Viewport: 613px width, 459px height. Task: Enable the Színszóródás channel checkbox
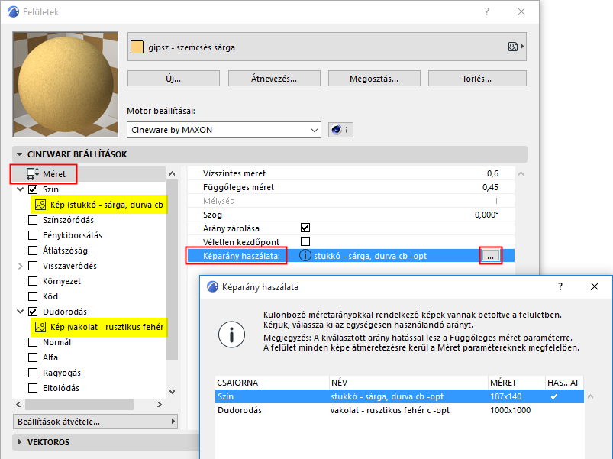33,220
